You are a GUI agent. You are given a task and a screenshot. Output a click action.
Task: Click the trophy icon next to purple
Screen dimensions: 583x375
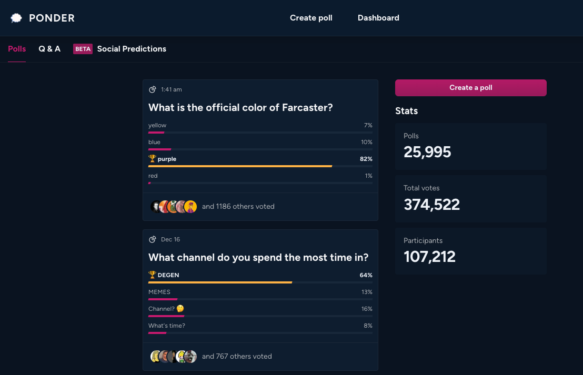(x=152, y=158)
